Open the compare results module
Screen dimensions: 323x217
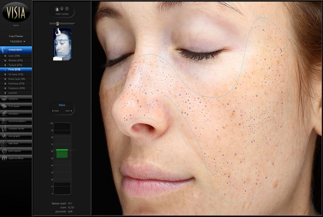[5, 128]
